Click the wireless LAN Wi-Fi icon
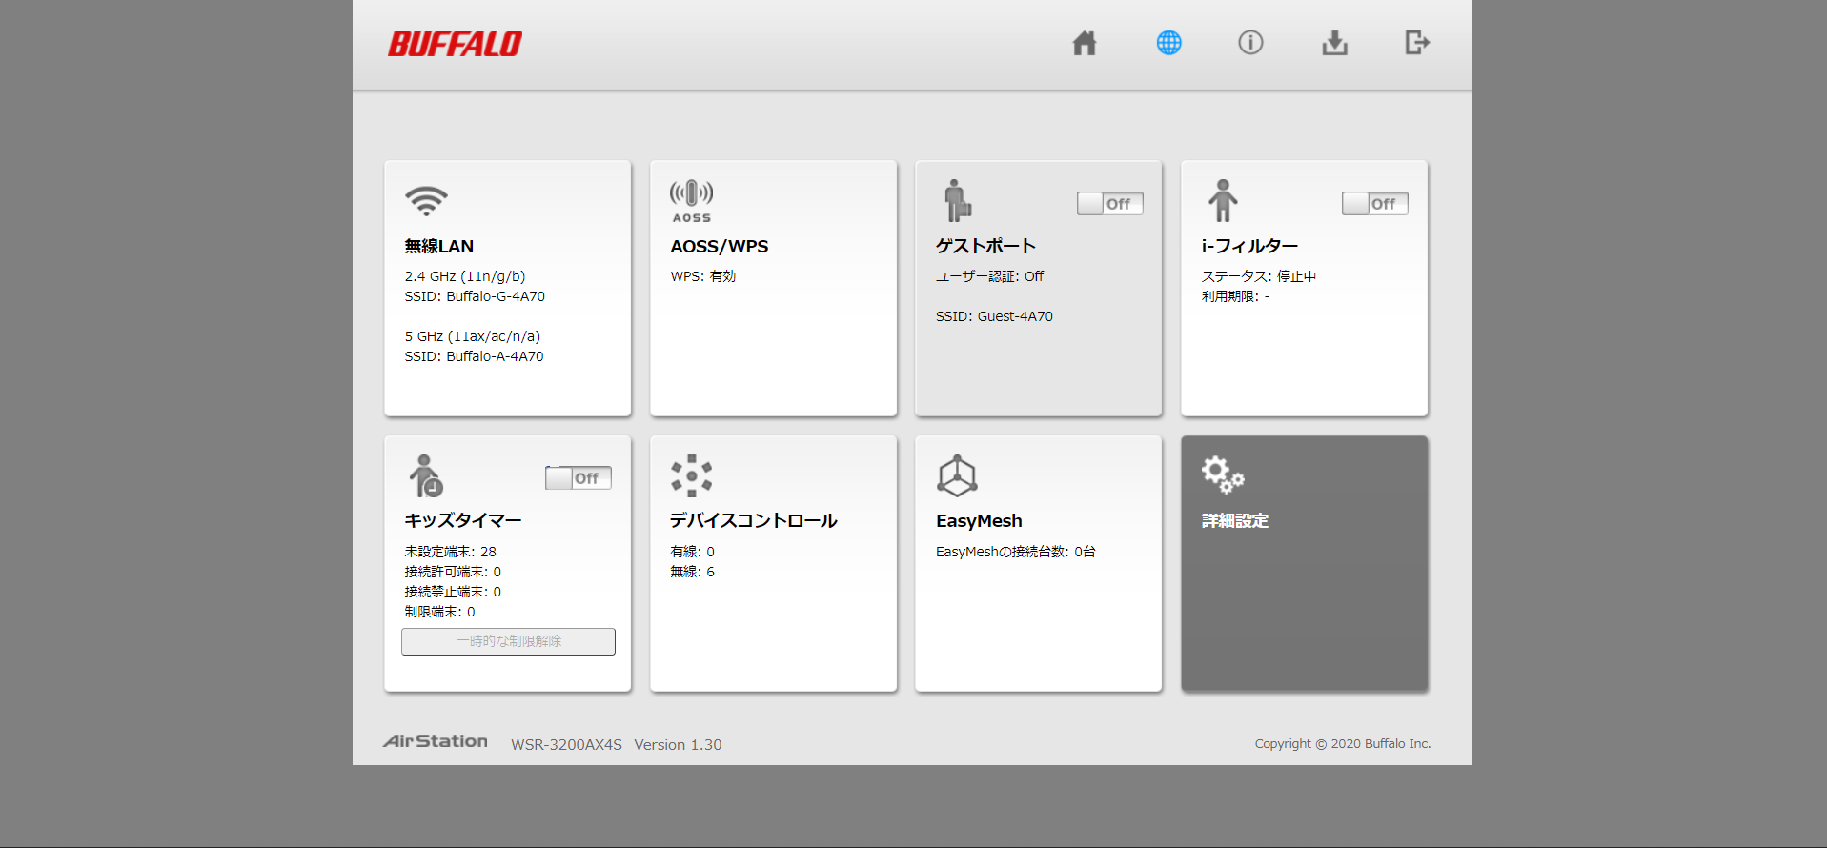Screen dimensions: 1827x848 click(x=426, y=200)
